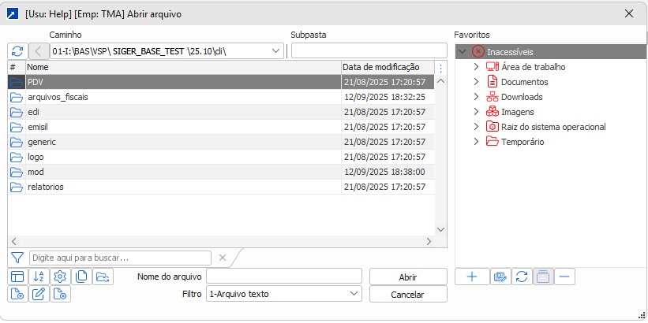Click the delete file icon with x
Screen dimensions: 648x323
tap(60, 295)
